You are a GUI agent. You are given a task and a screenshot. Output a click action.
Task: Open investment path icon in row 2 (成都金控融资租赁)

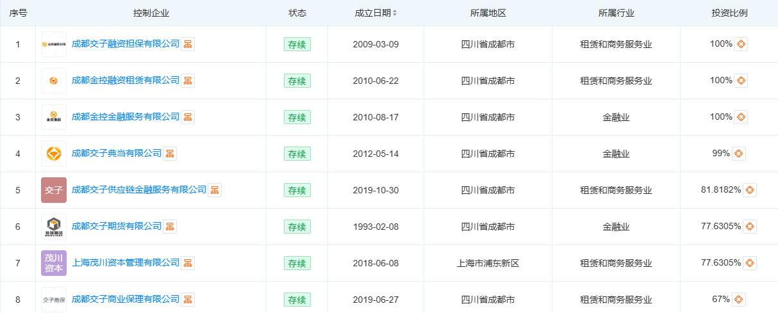(741, 81)
